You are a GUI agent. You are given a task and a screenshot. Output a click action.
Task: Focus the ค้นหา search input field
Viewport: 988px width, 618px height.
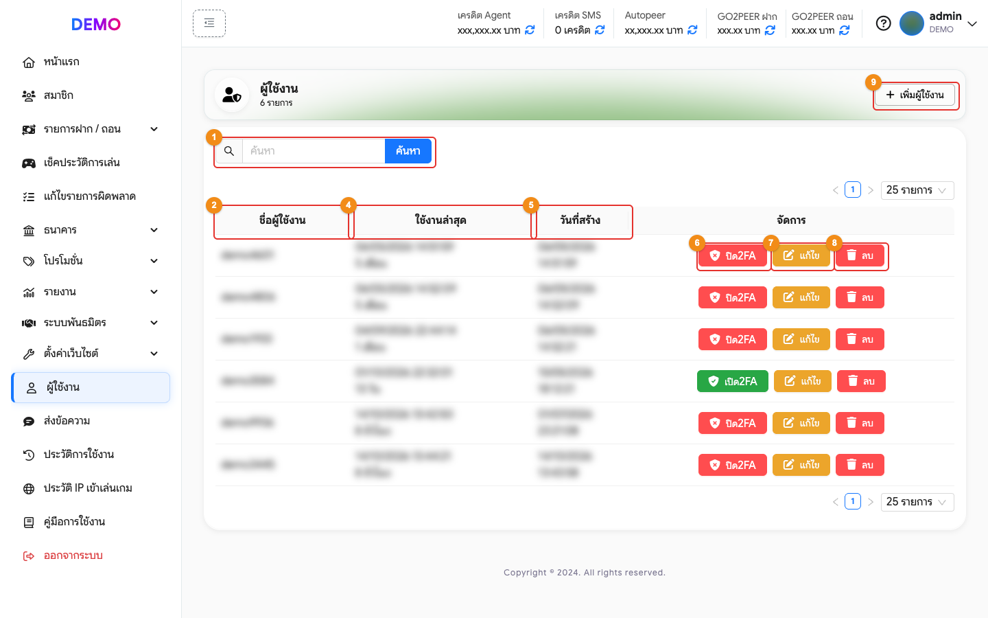tap(314, 151)
